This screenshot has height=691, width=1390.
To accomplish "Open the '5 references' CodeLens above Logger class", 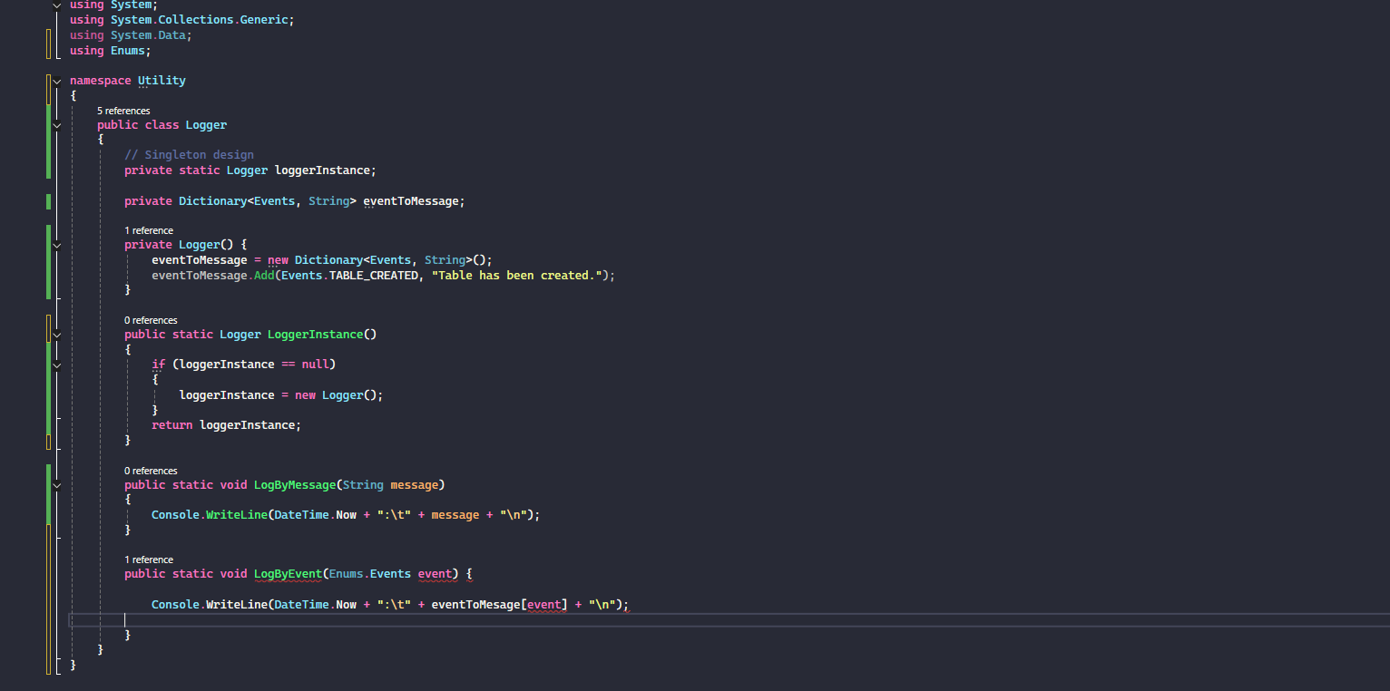I will click(123, 110).
